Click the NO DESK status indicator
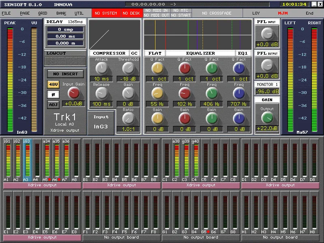324x243 pixels. coord(131,13)
